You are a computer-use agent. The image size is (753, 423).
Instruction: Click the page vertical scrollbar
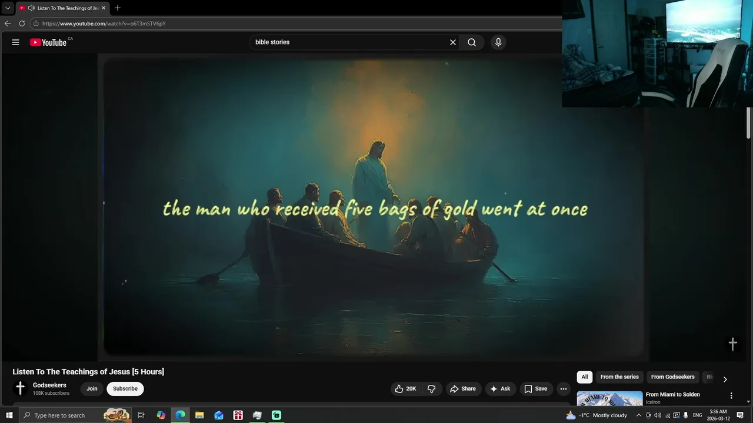(749, 123)
